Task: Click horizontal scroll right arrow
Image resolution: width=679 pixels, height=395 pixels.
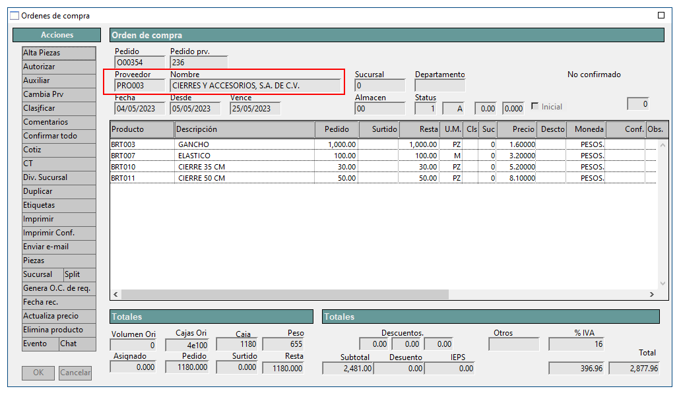Action: tap(652, 294)
